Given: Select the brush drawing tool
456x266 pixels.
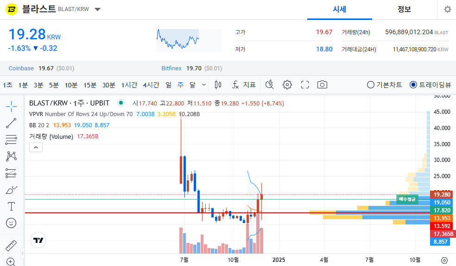Looking at the screenshot, I should coord(11,190).
